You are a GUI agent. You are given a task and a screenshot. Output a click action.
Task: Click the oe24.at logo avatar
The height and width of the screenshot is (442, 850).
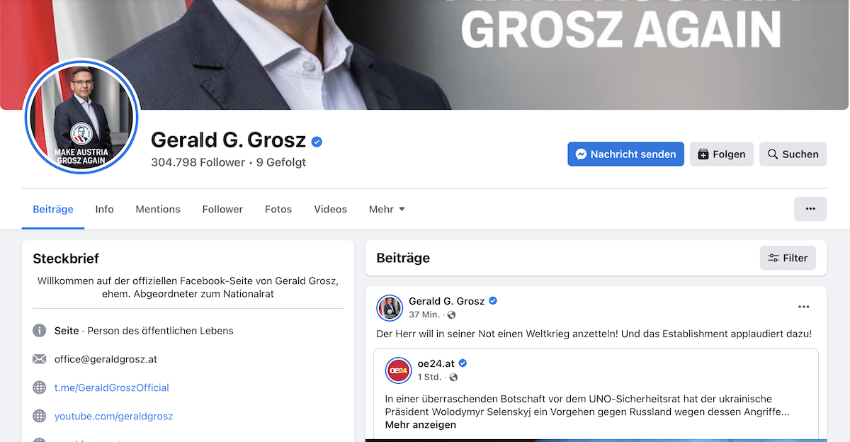[398, 370]
